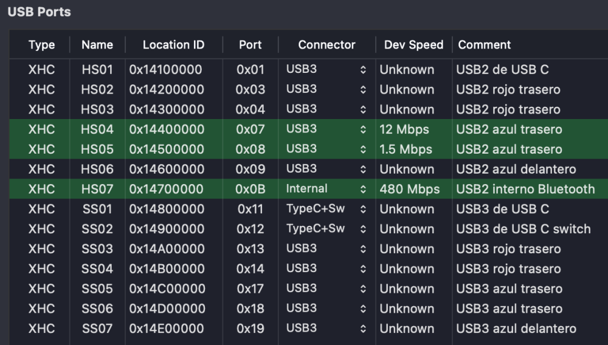
Task: Select port name SS02
Action: click(x=97, y=229)
